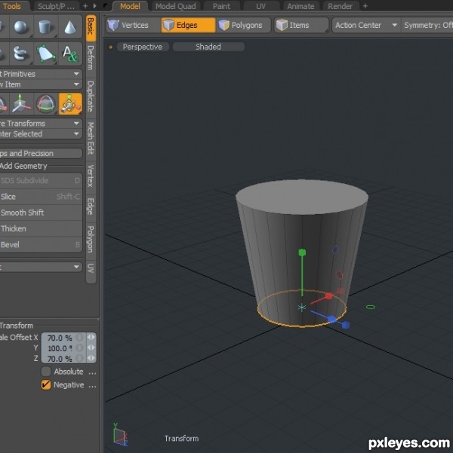This screenshot has width=453, height=453.
Task: Open the Item dropdown below Primitives
Action: pos(41,84)
